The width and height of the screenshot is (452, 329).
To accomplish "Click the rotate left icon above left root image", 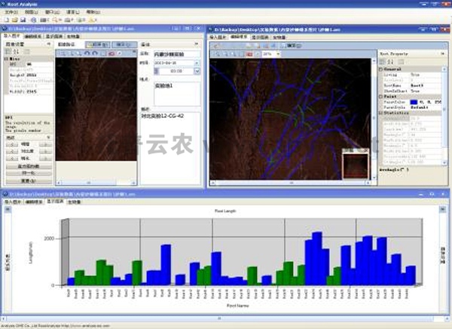I will click(85, 54).
